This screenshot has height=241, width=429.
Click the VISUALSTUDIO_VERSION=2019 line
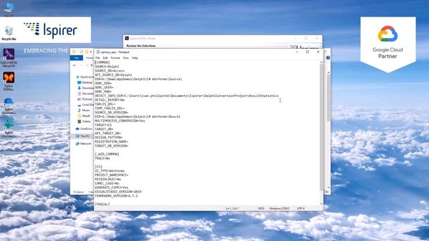118,192
